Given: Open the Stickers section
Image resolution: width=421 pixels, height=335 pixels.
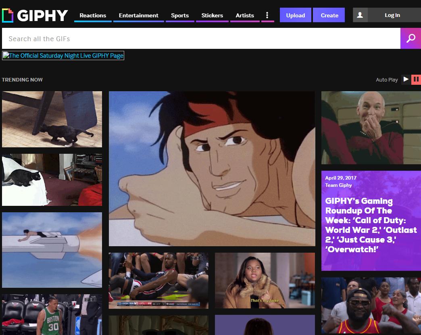Looking at the screenshot, I should [x=212, y=15].
